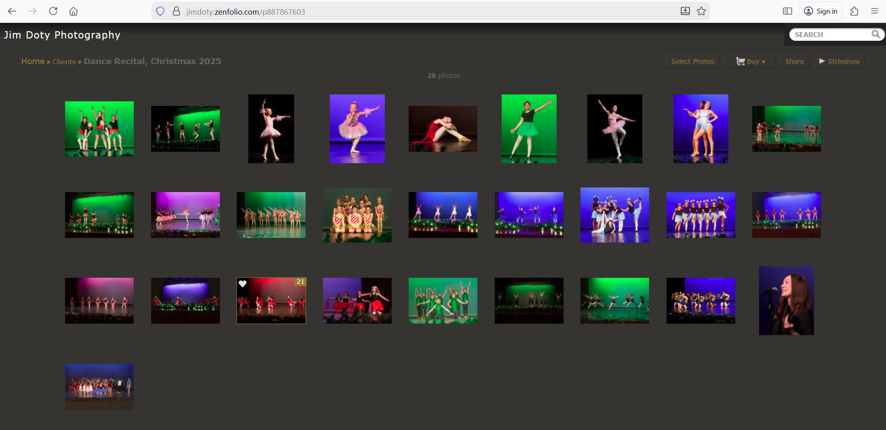Bookmark this page with the star icon
This screenshot has width=886, height=430.
(x=701, y=11)
